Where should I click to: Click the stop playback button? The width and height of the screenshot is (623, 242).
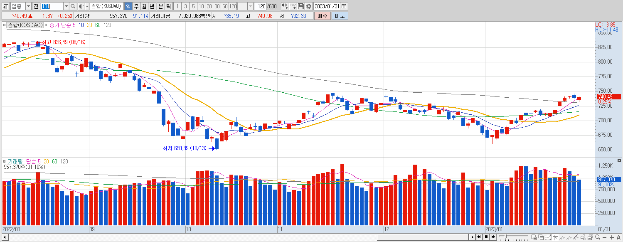pyautogui.click(x=486, y=237)
